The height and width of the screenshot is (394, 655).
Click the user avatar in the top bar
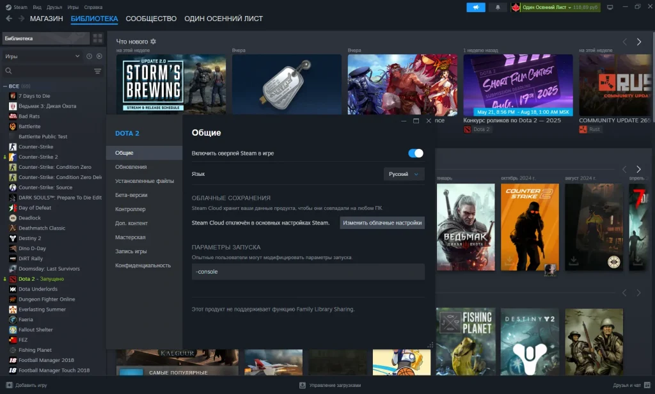click(516, 7)
